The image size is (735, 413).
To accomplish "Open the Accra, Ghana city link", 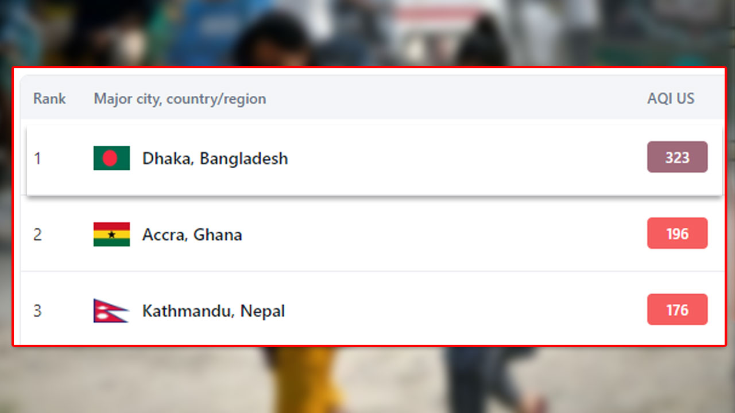I will click(192, 235).
